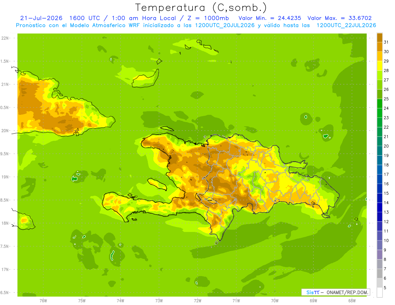Pick the white swatch below legend value 5
Image resolution: width=395 pixels, height=305 pixels.
point(380,292)
